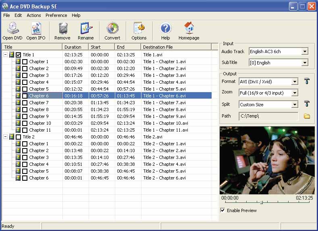Viewport: 318px width, 231px height.
Task: Check Title 1 Chapter 2 checkbox
Action: tap(25, 69)
